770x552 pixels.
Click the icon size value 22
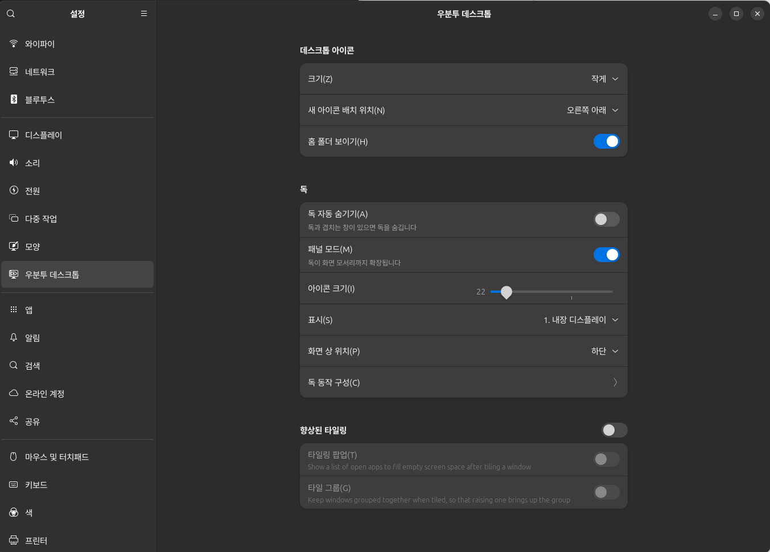pyautogui.click(x=481, y=292)
